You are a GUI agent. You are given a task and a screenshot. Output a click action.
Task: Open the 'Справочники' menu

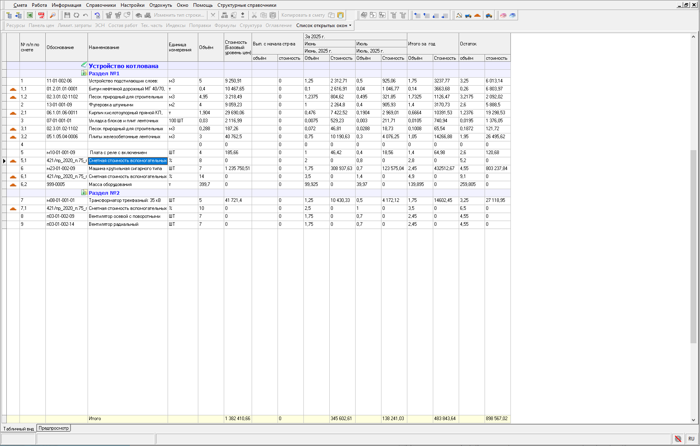101,5
